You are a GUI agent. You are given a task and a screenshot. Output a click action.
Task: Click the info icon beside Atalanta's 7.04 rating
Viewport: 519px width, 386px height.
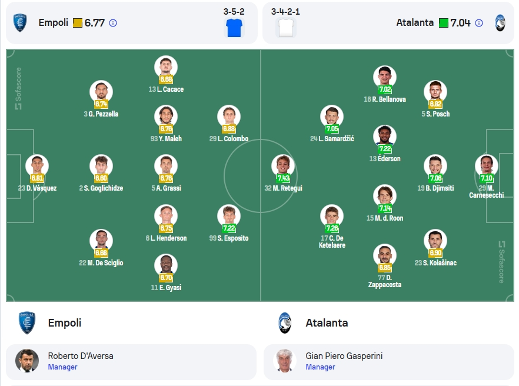pyautogui.click(x=479, y=23)
